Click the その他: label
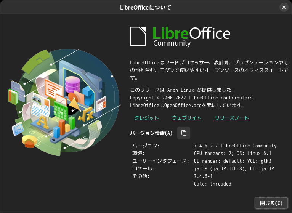292x213 pixels. point(141,176)
